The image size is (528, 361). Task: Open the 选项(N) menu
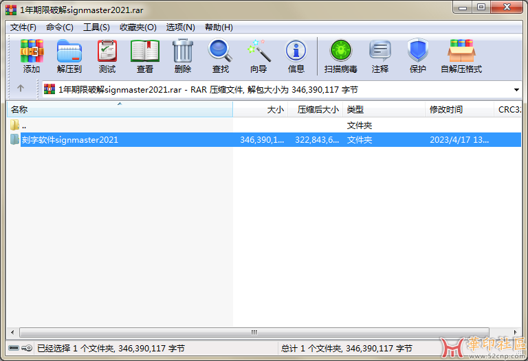coord(181,27)
